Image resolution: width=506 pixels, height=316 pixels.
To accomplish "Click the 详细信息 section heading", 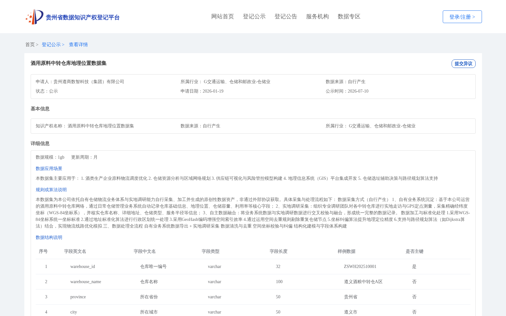I will (x=40, y=143).
